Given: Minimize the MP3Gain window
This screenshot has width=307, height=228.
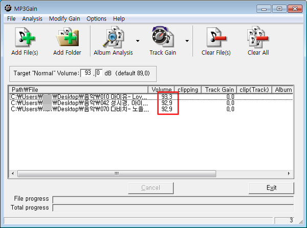Looking at the screenshot, I should (264, 9).
